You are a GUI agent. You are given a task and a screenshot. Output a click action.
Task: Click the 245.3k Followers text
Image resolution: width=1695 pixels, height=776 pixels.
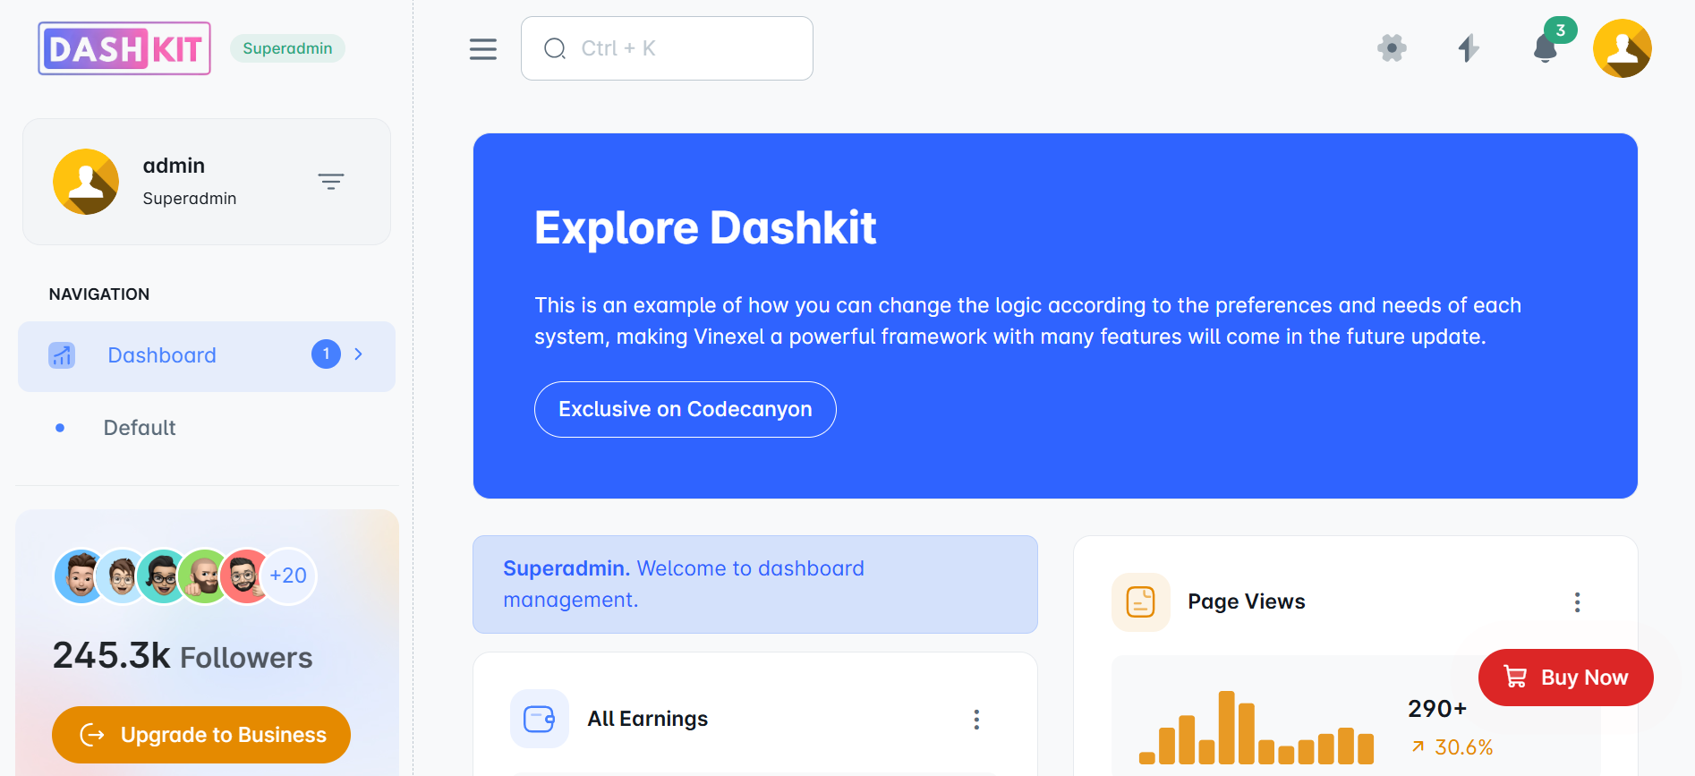[183, 656]
